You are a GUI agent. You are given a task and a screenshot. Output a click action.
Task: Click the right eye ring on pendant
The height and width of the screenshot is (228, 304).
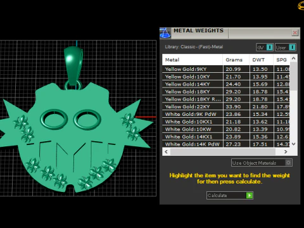[x=87, y=120]
